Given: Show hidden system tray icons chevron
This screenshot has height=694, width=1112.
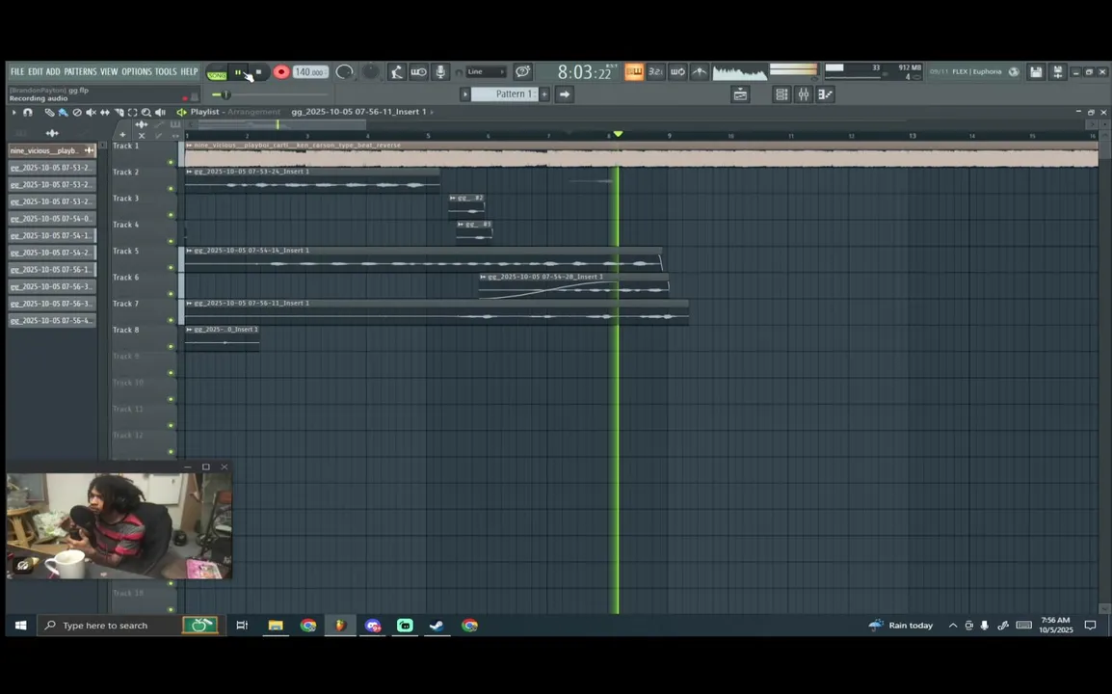Looking at the screenshot, I should [952, 626].
